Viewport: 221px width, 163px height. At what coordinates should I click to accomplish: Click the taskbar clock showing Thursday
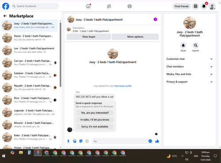206,156
